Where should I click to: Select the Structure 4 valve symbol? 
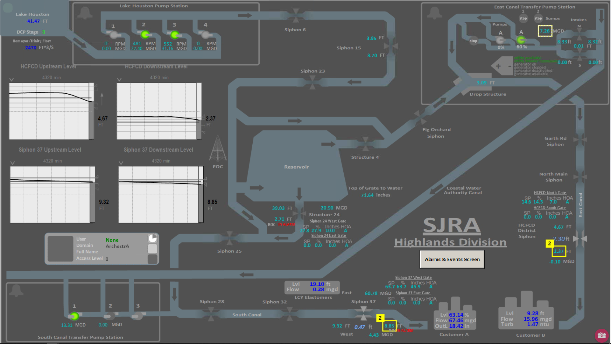365,144
